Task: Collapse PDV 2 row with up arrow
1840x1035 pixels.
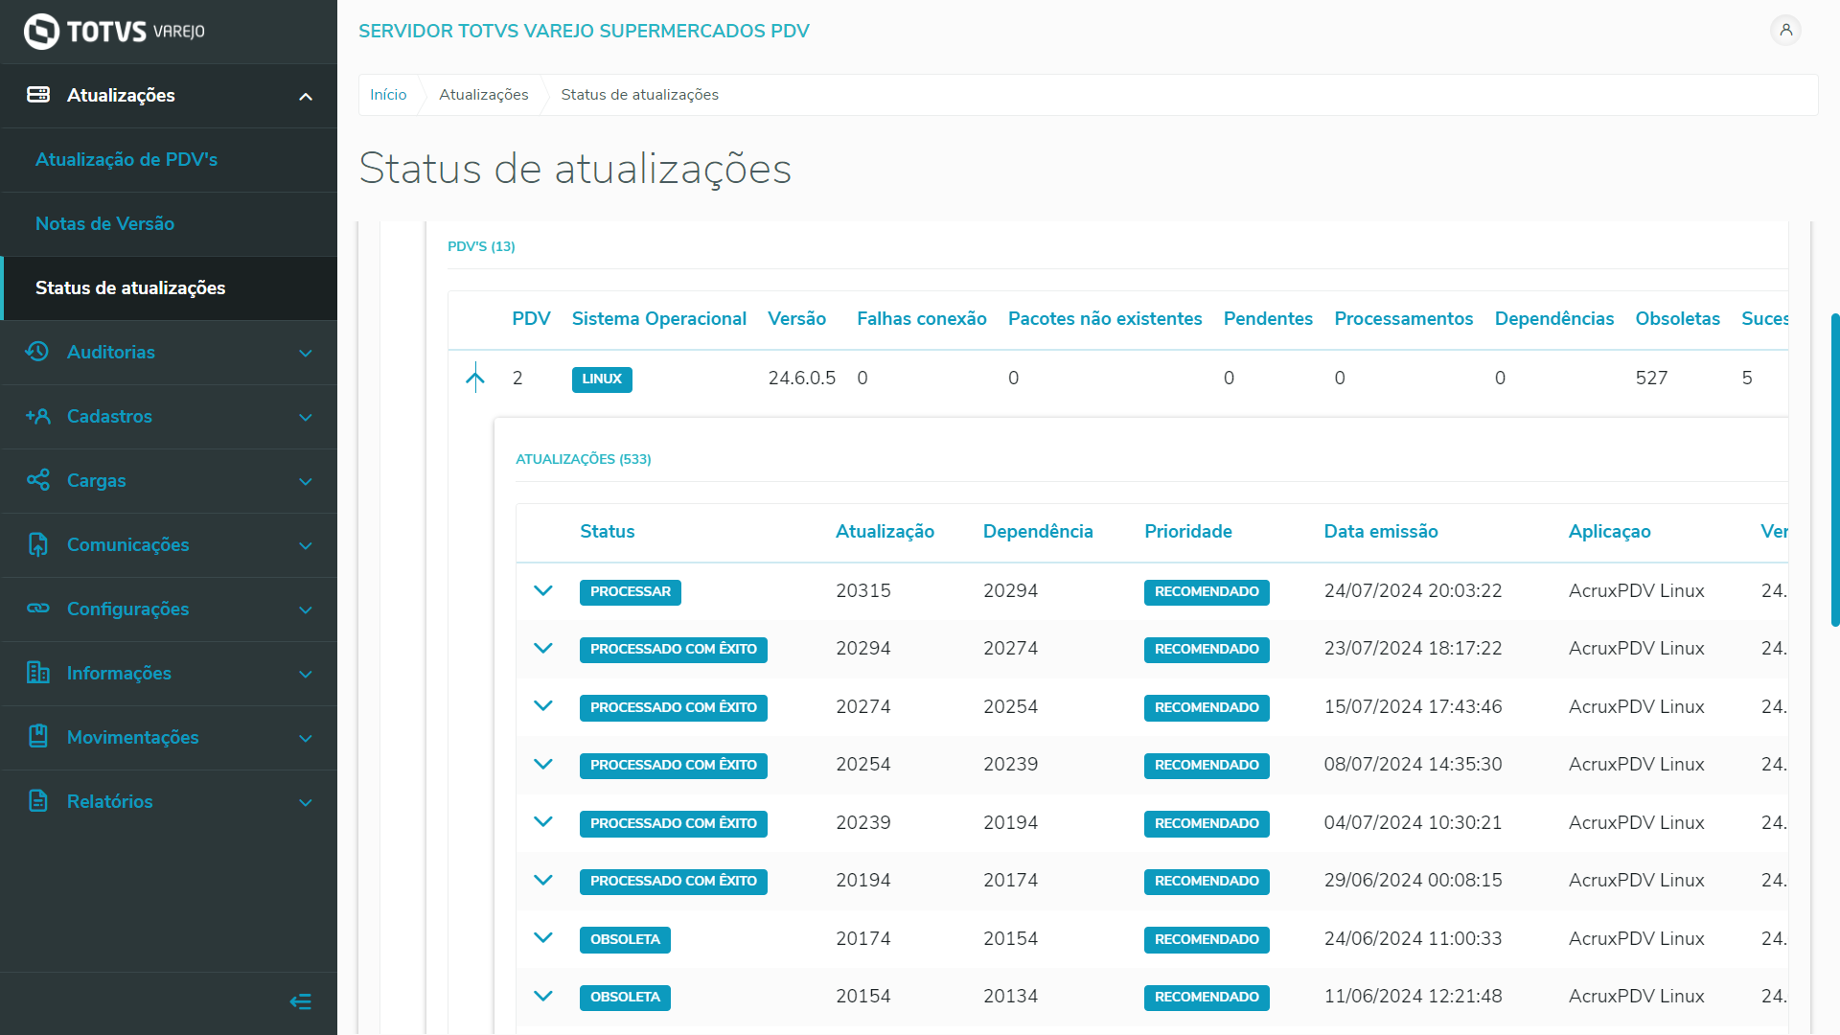Action: coord(475,378)
